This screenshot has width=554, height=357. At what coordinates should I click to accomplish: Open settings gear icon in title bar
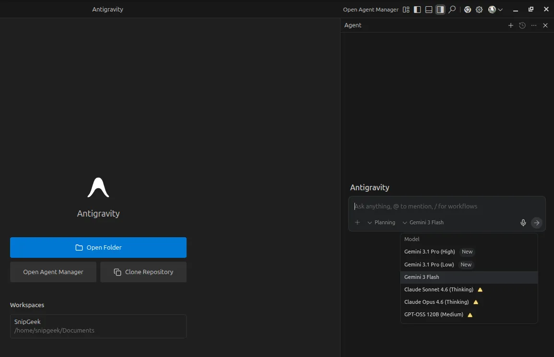(x=479, y=10)
